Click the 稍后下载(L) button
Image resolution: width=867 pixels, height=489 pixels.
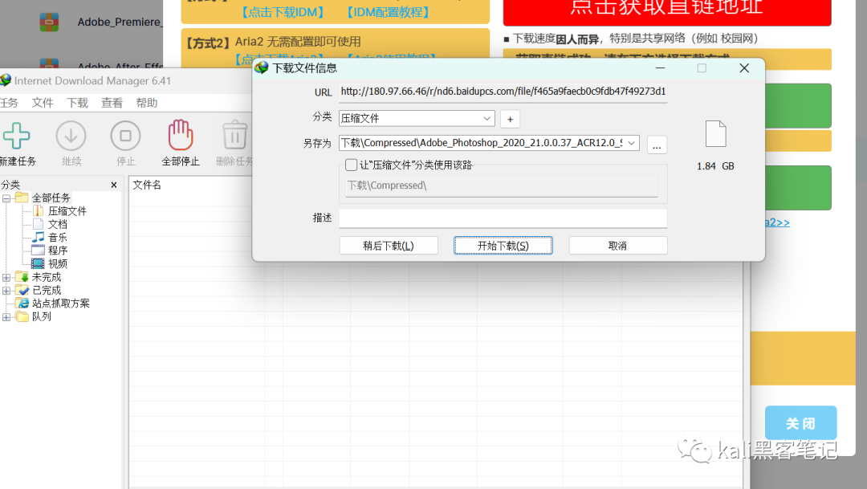pos(389,246)
